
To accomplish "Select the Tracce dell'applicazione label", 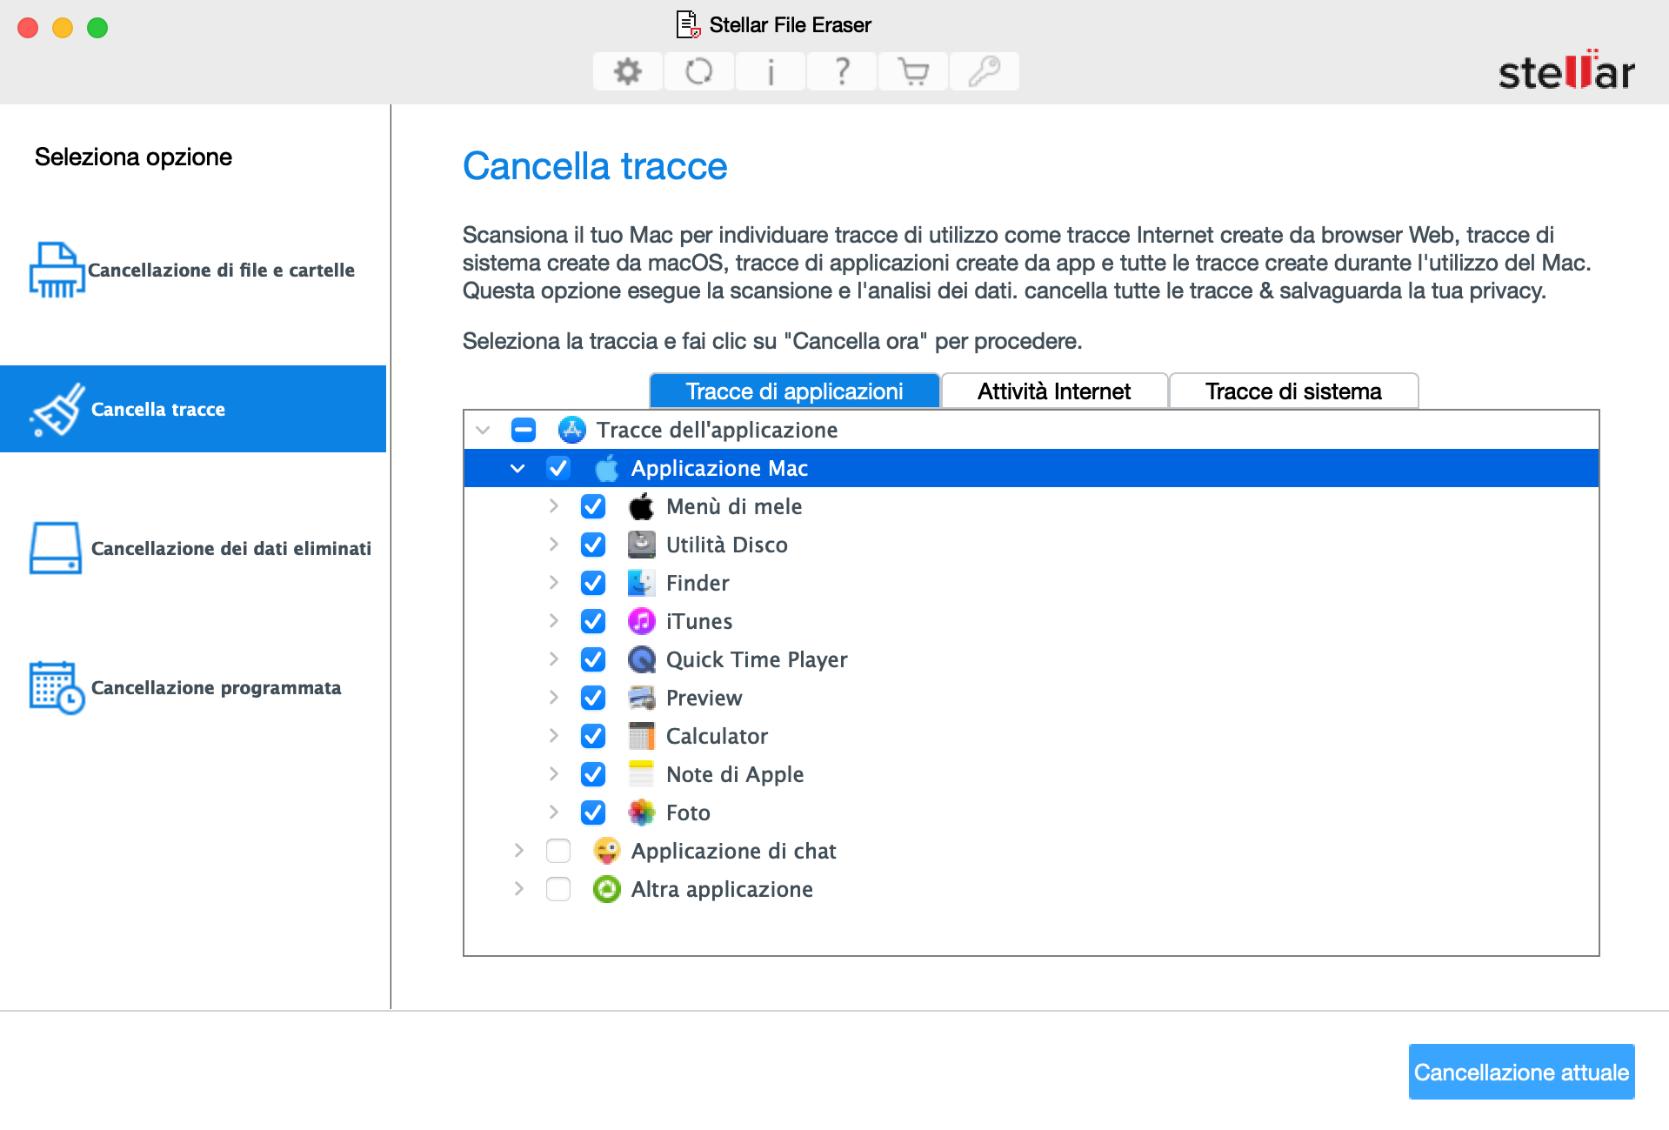I will pos(717,430).
